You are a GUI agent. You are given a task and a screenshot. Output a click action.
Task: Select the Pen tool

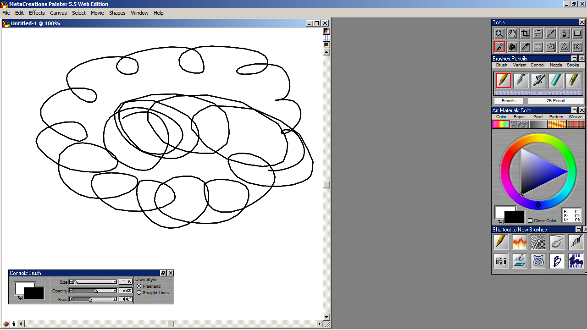tap(565, 33)
